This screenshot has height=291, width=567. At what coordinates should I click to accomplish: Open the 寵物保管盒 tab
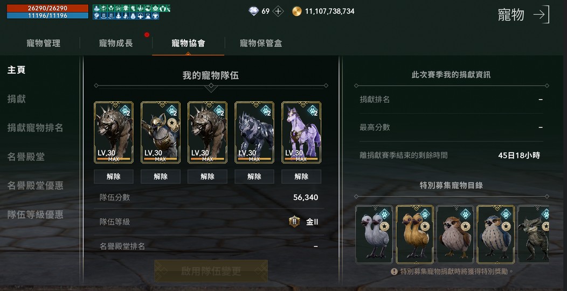pyautogui.click(x=261, y=43)
